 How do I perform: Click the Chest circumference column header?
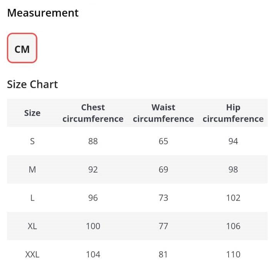pyautogui.click(x=93, y=113)
